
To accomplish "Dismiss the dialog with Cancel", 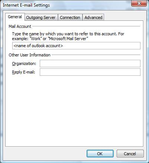I will [130, 154].
